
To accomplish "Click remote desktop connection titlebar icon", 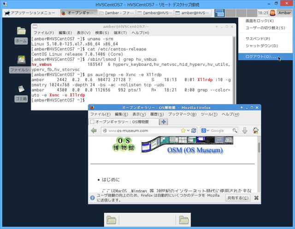I will (x=5, y=4).
